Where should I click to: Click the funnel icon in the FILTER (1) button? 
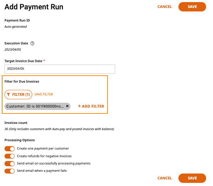8,94
